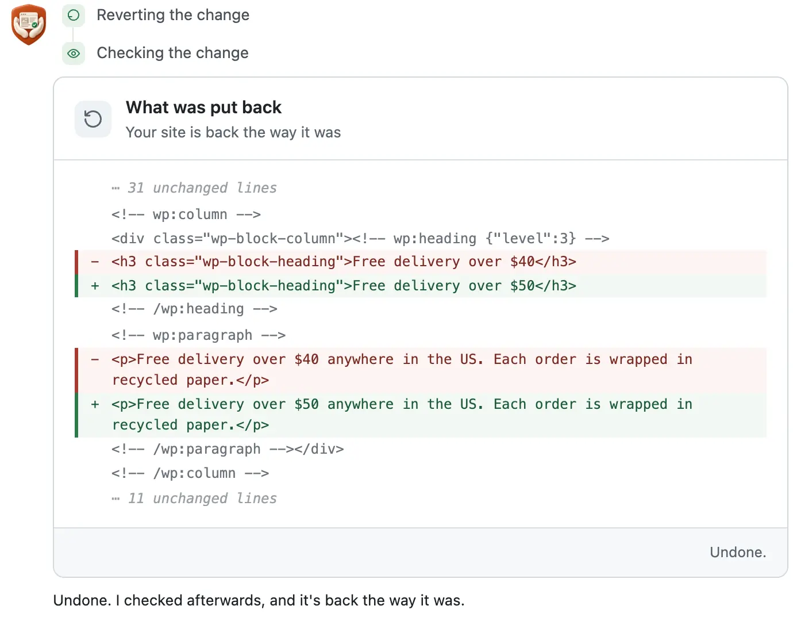Open the "Reverting the change" step
Viewport: 793px width, 621px height.
point(173,15)
